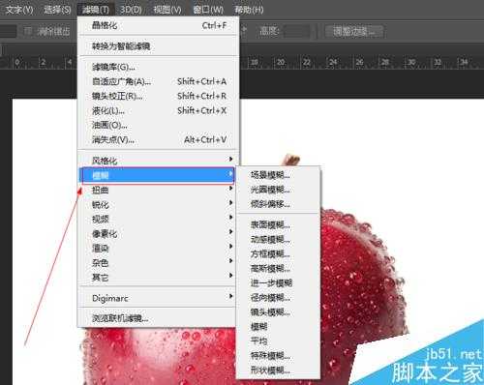The height and width of the screenshot is (385, 484).
Task: Select plain 模糊 entry in blur submenu
Action: click(x=279, y=326)
